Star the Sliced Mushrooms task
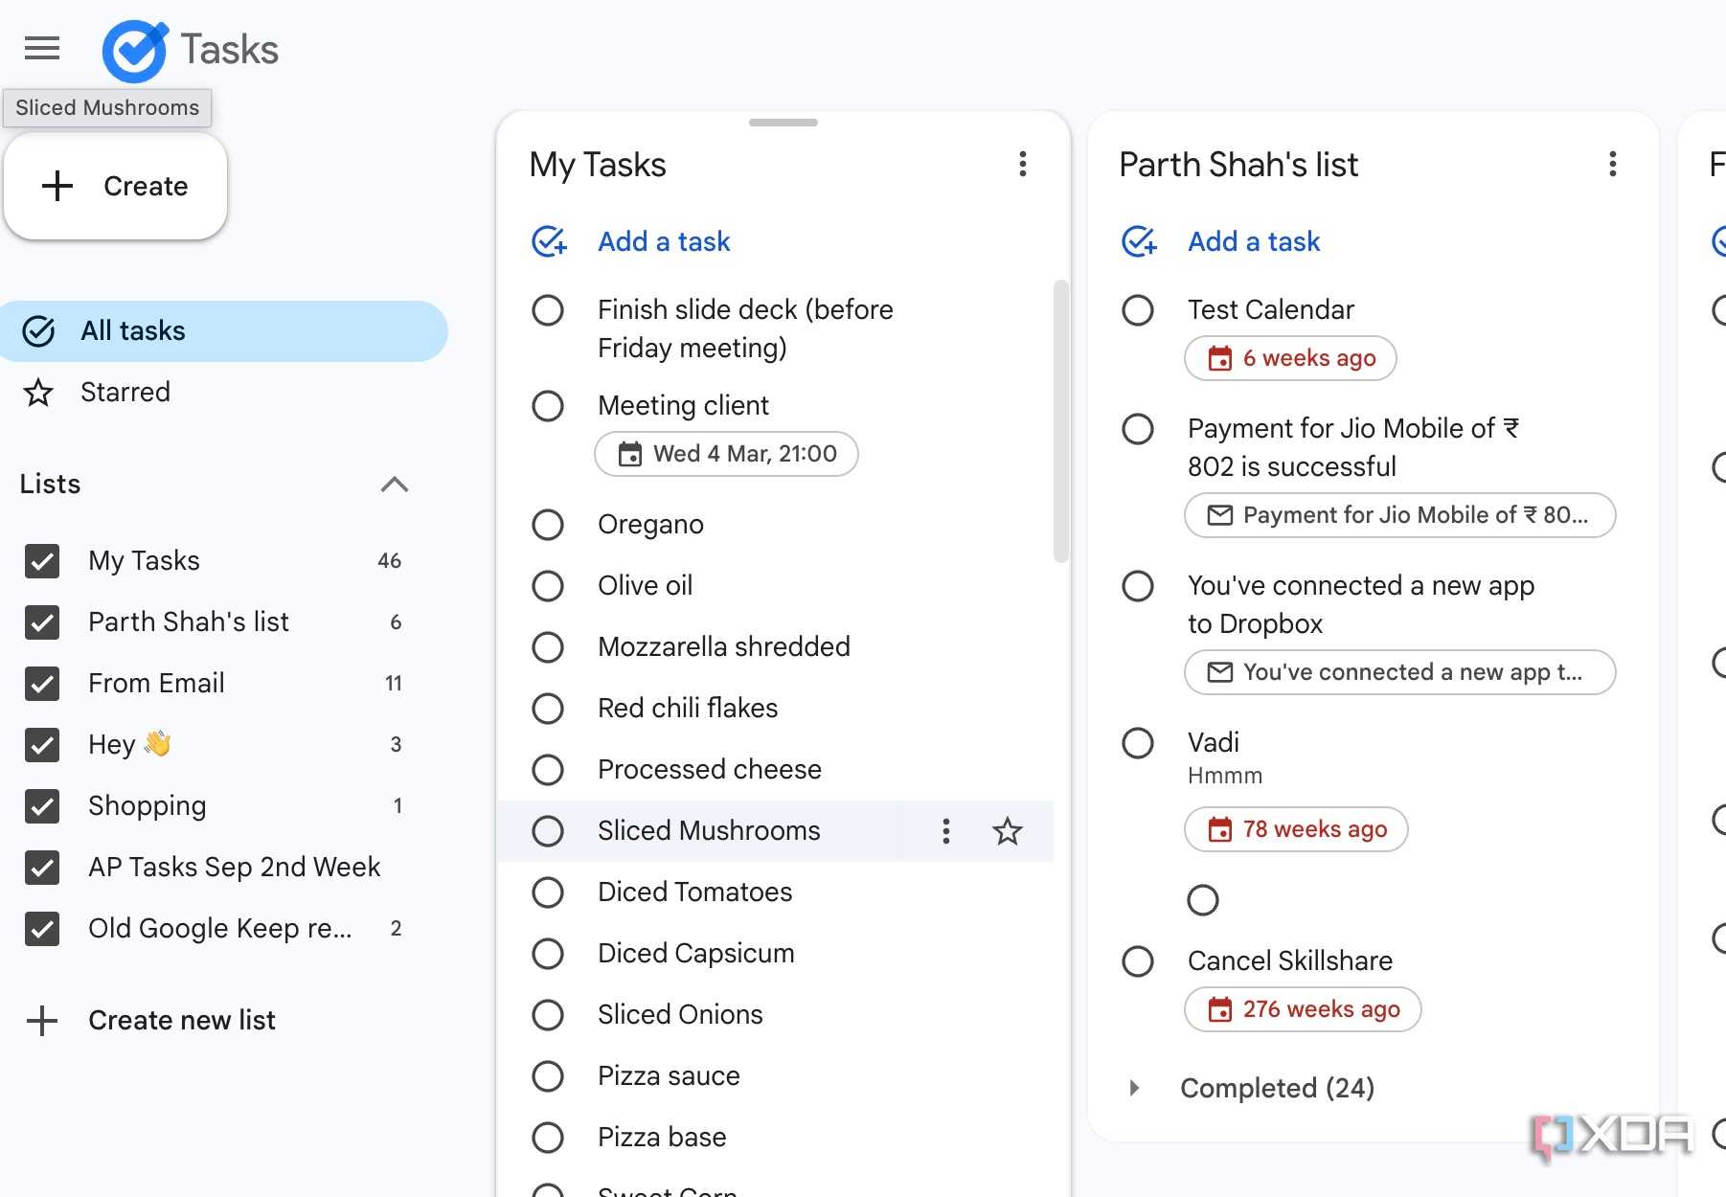The image size is (1726, 1197). point(1008,831)
